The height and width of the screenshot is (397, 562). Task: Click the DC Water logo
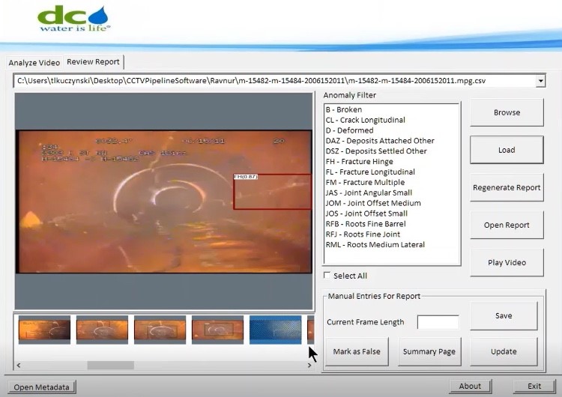(x=74, y=19)
